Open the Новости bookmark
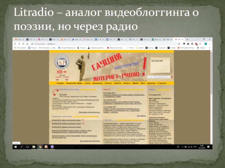The image size is (225, 168). point(33,48)
